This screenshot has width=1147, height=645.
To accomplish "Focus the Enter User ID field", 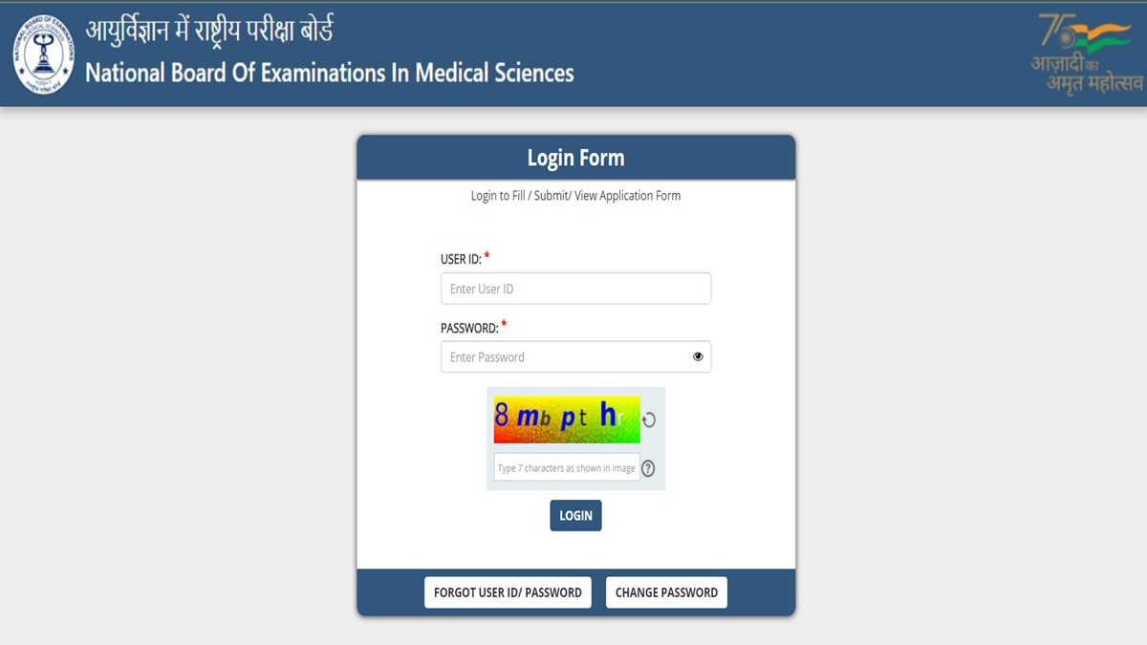I will (575, 289).
